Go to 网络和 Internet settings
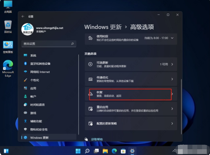Screen dimensions: 210x155 coord(40,72)
